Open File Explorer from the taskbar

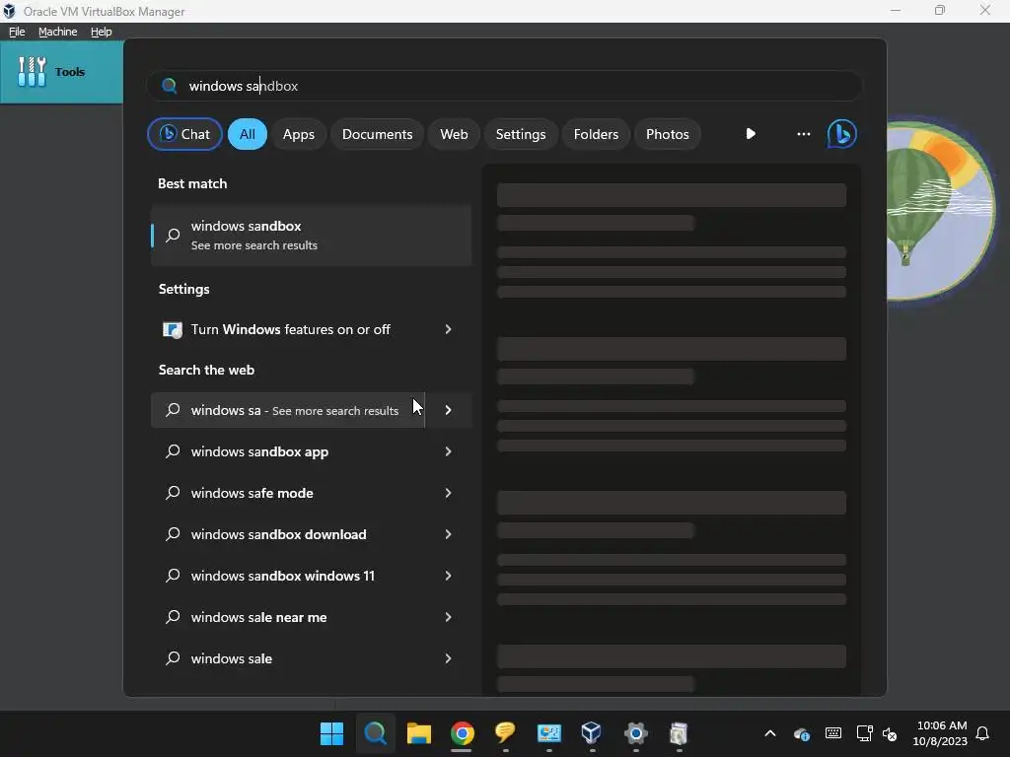pyautogui.click(x=418, y=733)
